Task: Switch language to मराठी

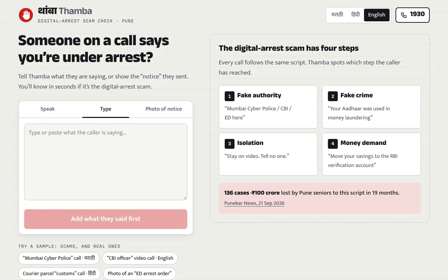Action: [337, 15]
